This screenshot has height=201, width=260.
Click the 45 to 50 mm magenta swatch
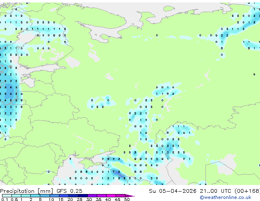(121, 196)
